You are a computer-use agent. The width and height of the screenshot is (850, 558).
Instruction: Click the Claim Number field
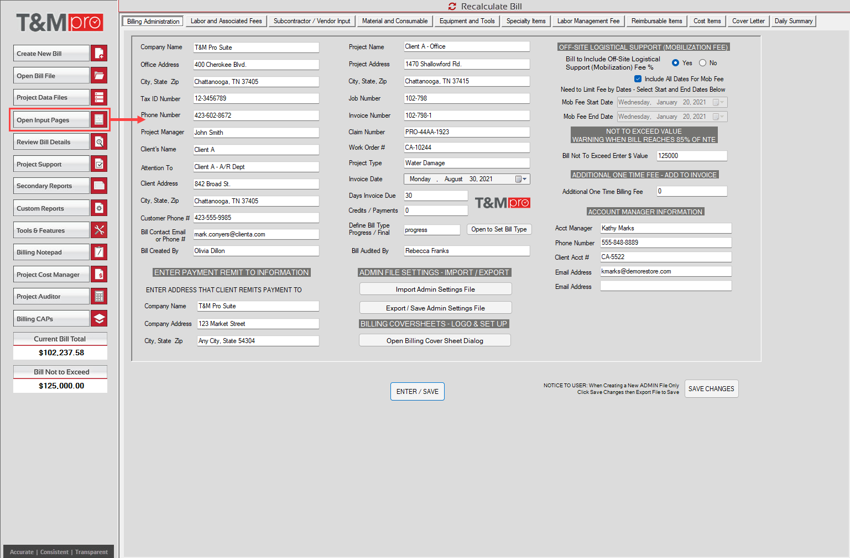coord(467,132)
